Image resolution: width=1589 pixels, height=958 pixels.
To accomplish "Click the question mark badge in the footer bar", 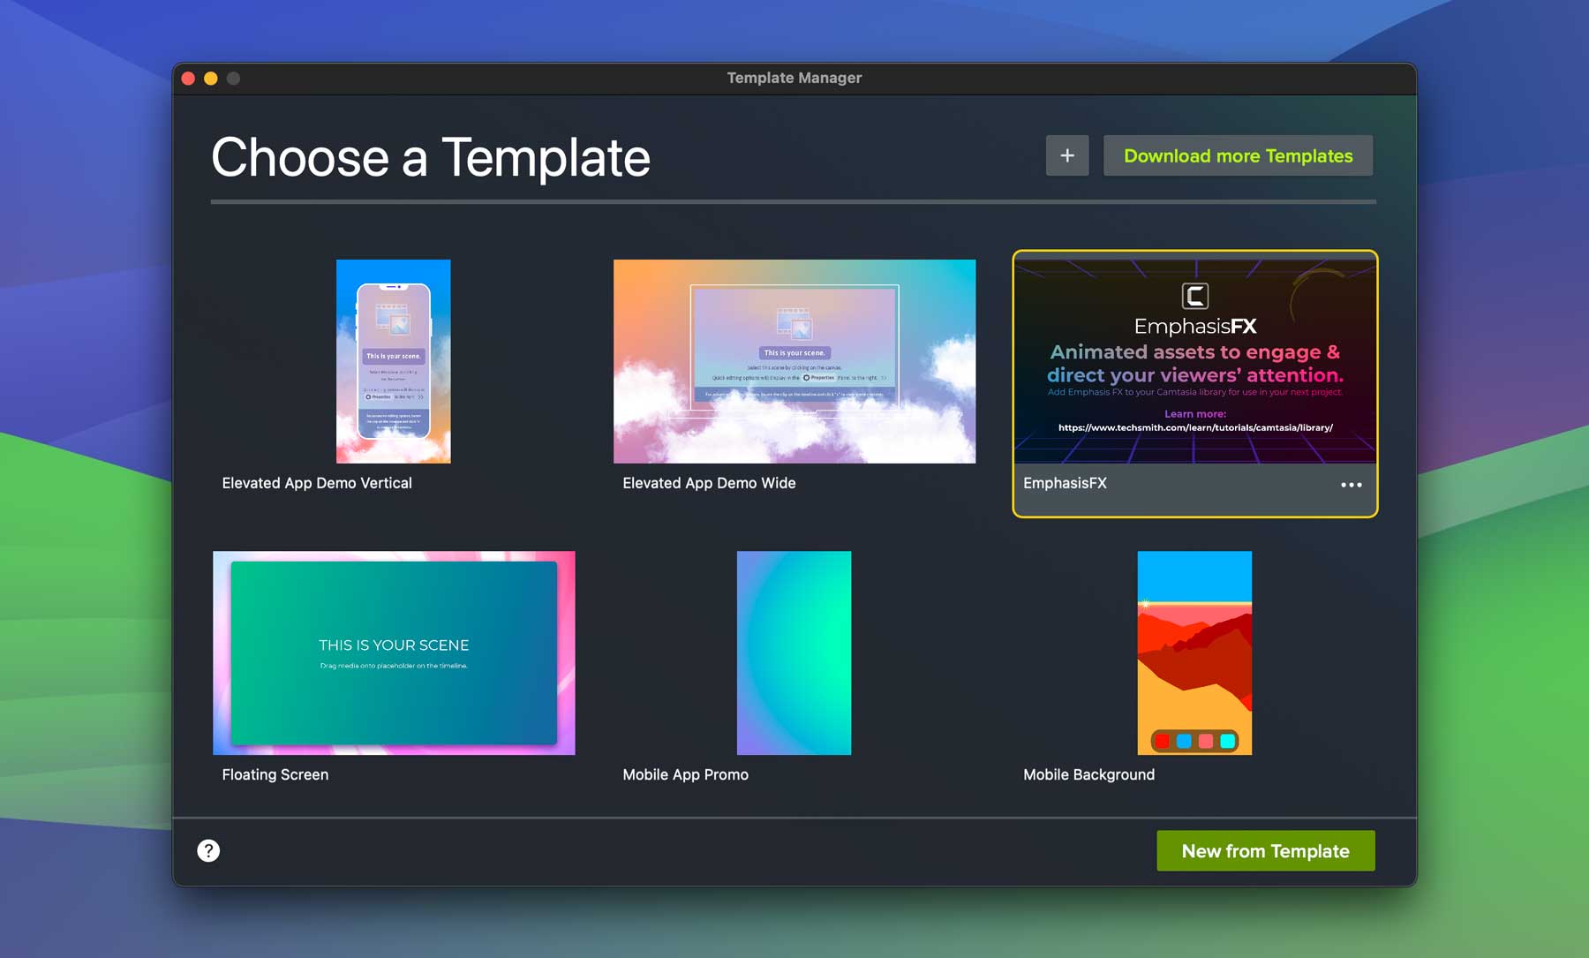I will pyautogui.click(x=207, y=850).
